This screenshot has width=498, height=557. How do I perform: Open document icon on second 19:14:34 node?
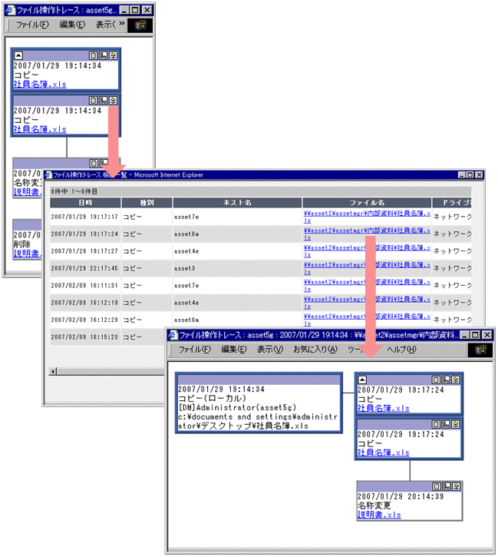[x=93, y=101]
